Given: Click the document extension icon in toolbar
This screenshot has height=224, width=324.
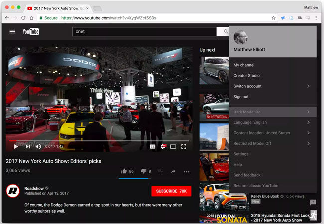Looking at the screenshot, I should tap(291, 18).
